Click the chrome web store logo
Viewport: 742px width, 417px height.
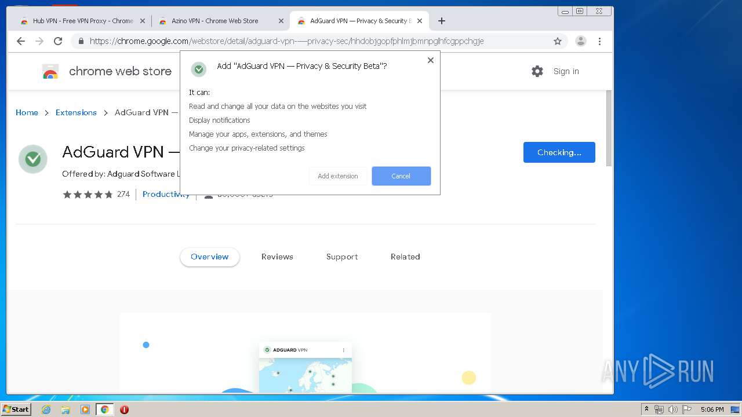click(107, 71)
